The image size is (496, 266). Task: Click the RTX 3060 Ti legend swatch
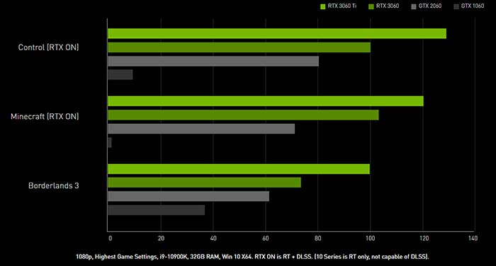[x=322, y=6]
